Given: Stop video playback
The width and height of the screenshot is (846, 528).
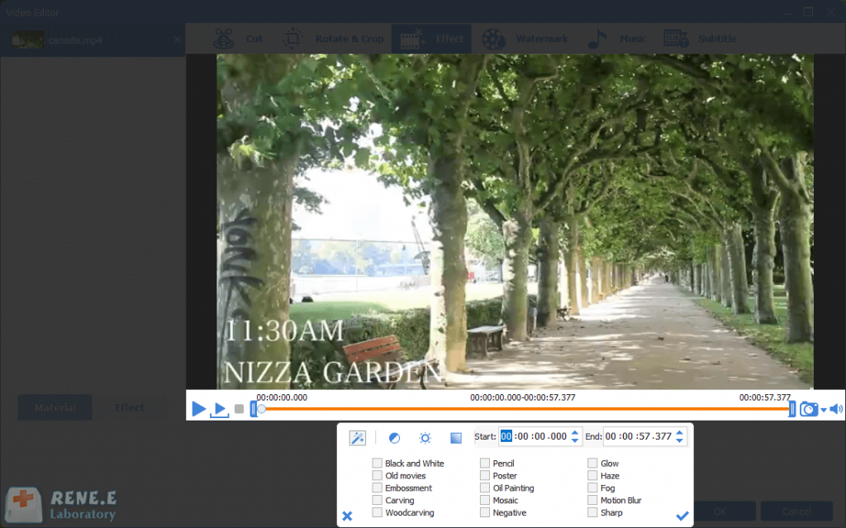Looking at the screenshot, I should pyautogui.click(x=239, y=409).
